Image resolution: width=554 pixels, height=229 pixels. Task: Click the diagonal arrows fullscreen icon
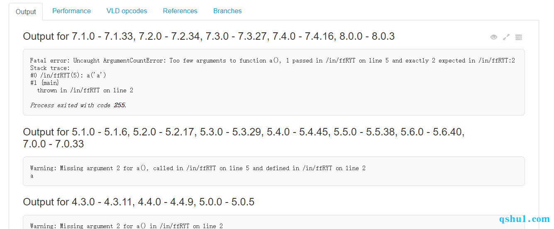pyautogui.click(x=506, y=37)
